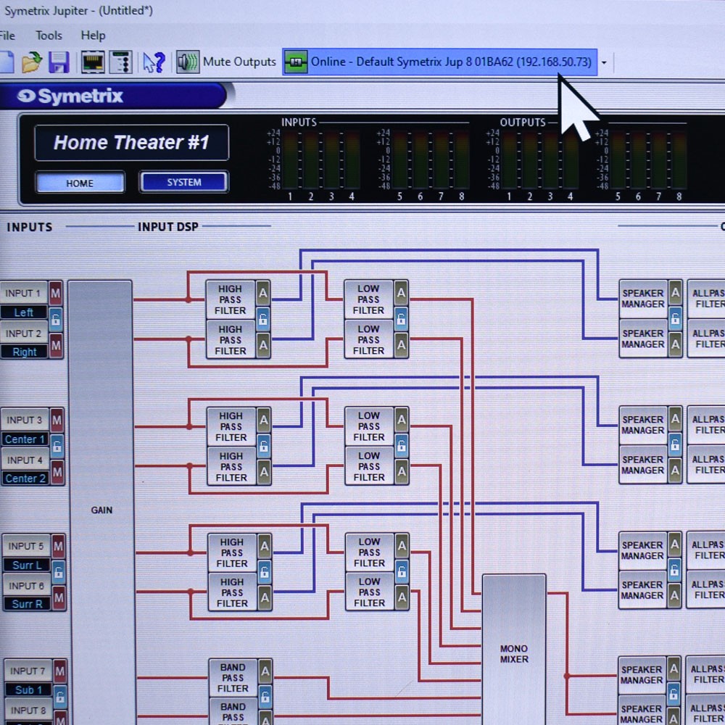This screenshot has width=725, height=725.
Task: Open the Input 7 BAND PASS FILTER block
Action: click(x=233, y=678)
